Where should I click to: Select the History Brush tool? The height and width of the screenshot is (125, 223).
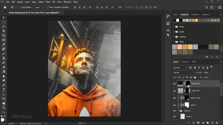pos(4,62)
